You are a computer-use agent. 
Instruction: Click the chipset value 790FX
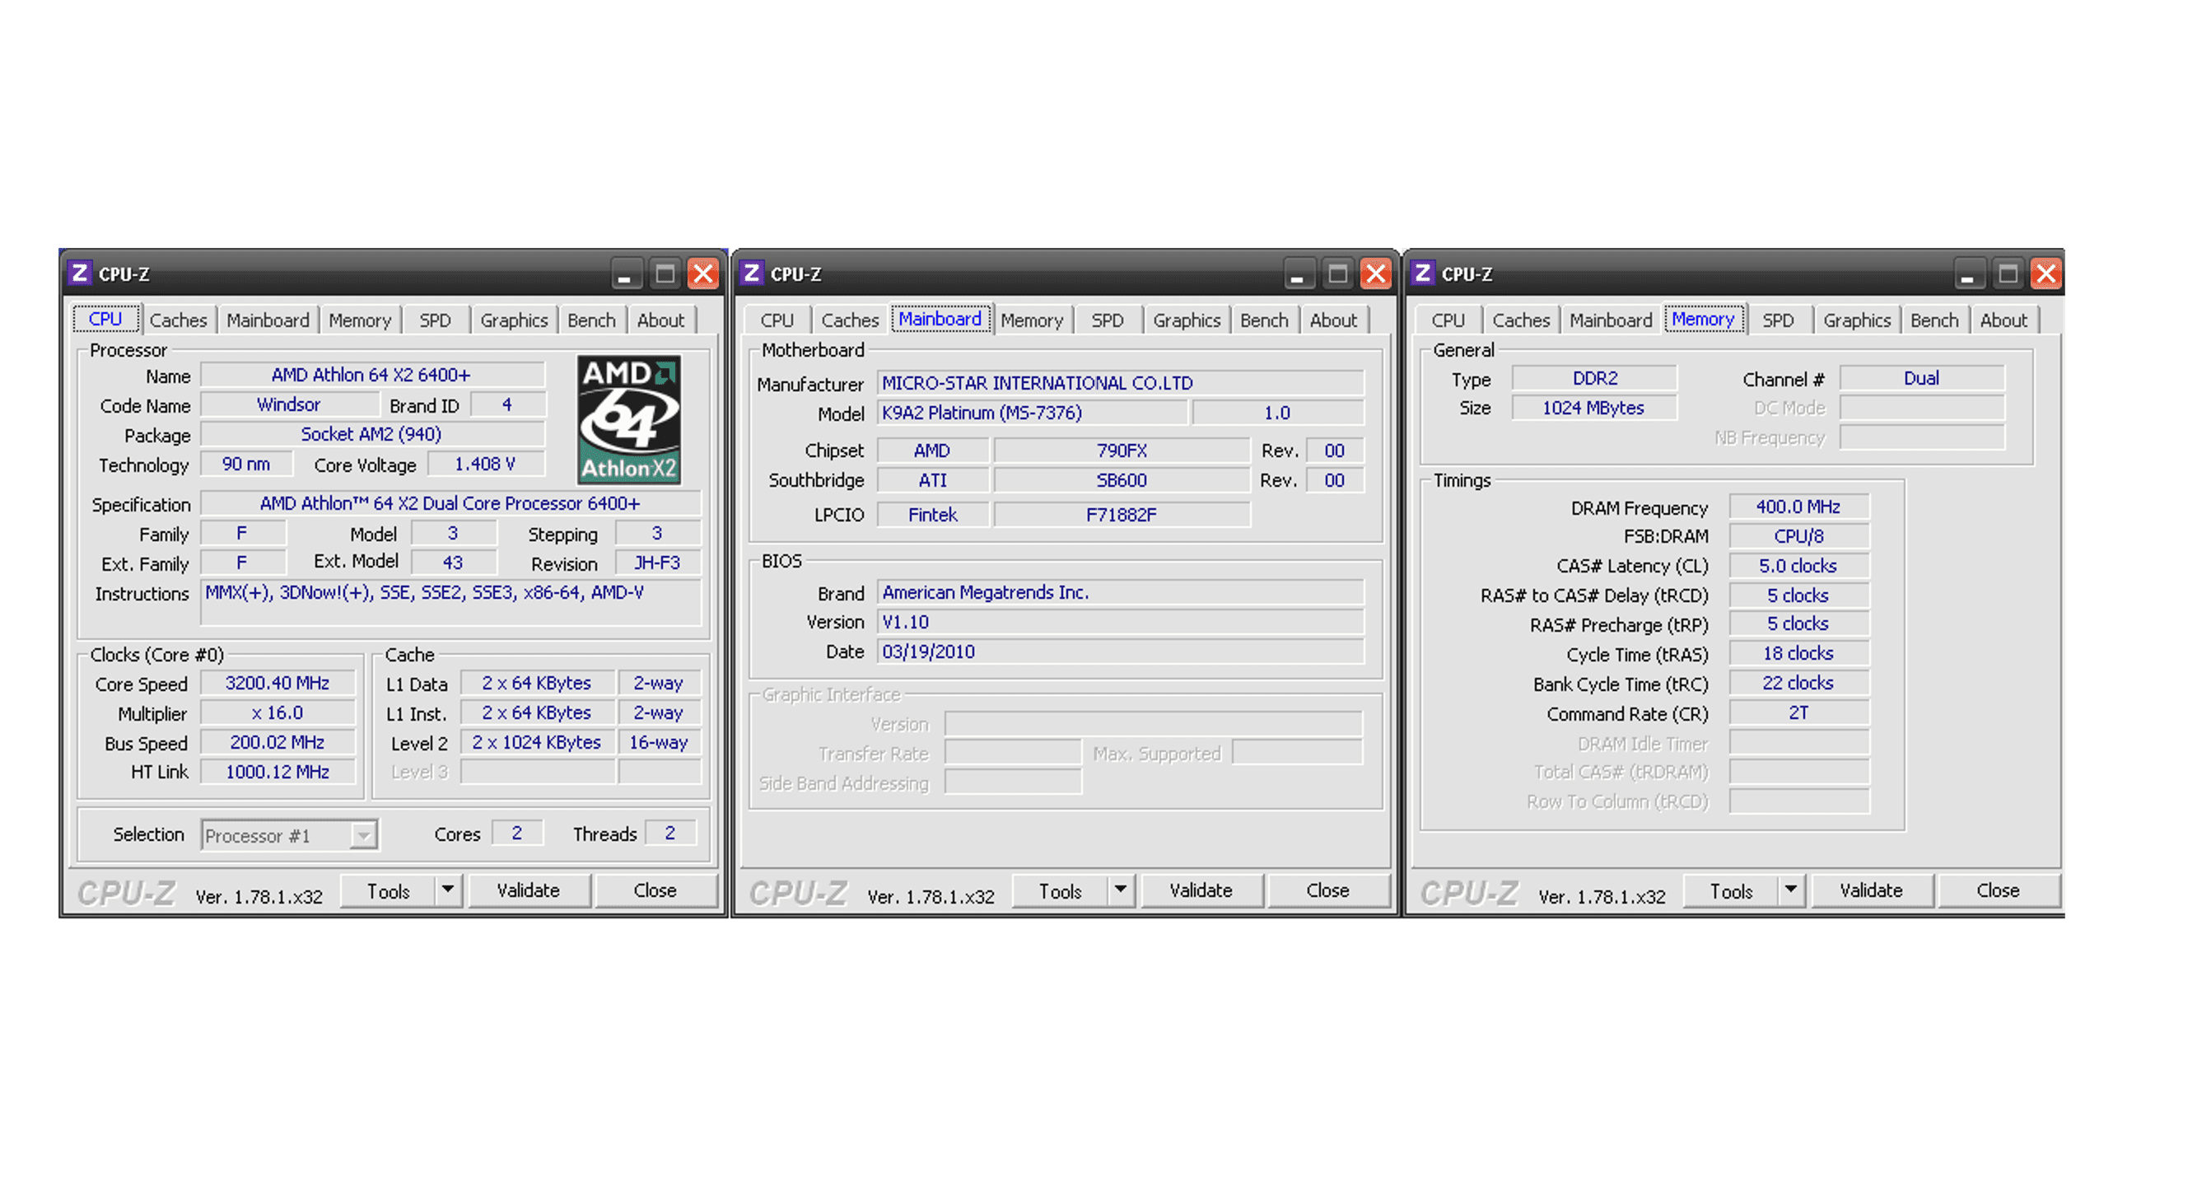(1122, 451)
